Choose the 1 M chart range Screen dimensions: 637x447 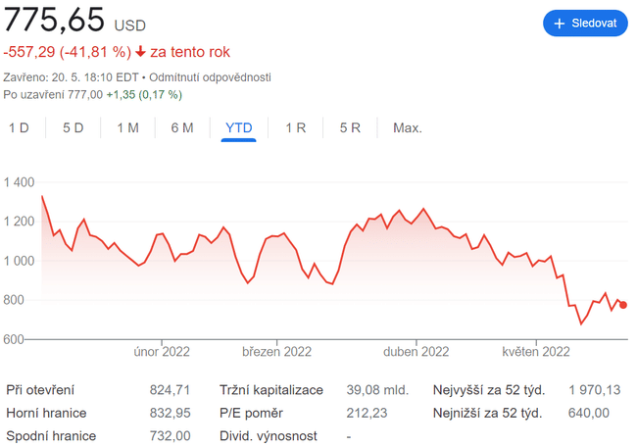click(x=127, y=128)
